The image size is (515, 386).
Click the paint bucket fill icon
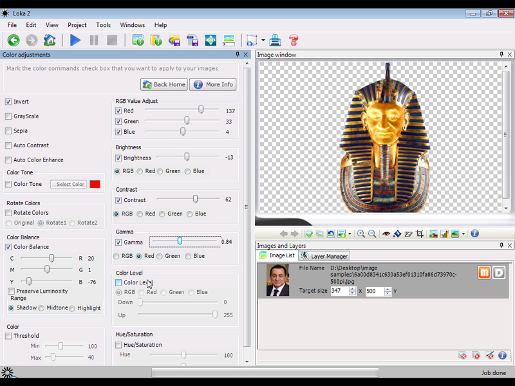(397, 234)
